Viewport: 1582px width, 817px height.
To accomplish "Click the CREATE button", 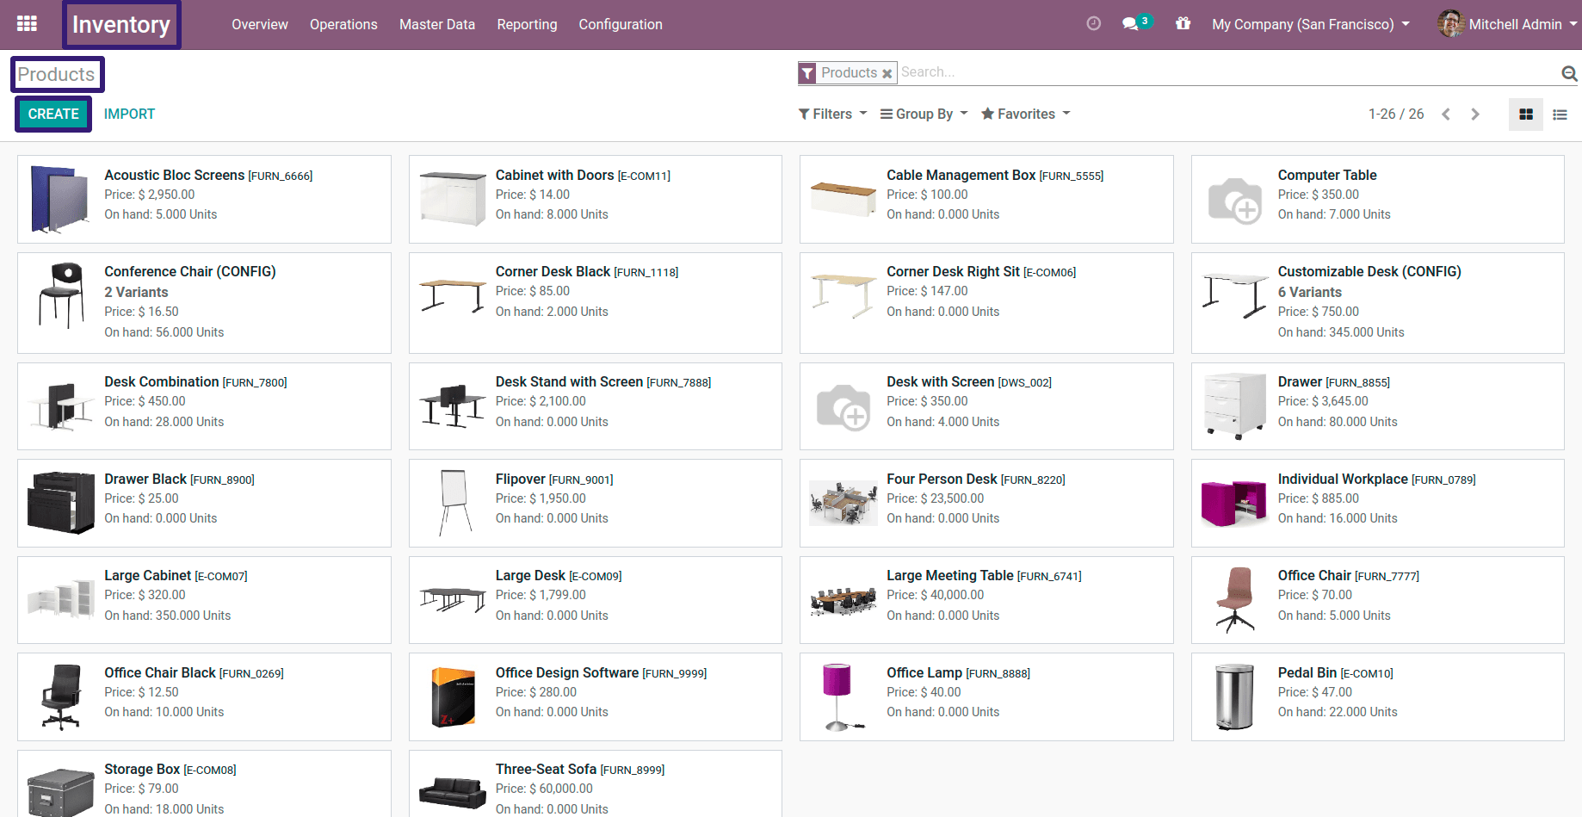I will click(x=53, y=114).
